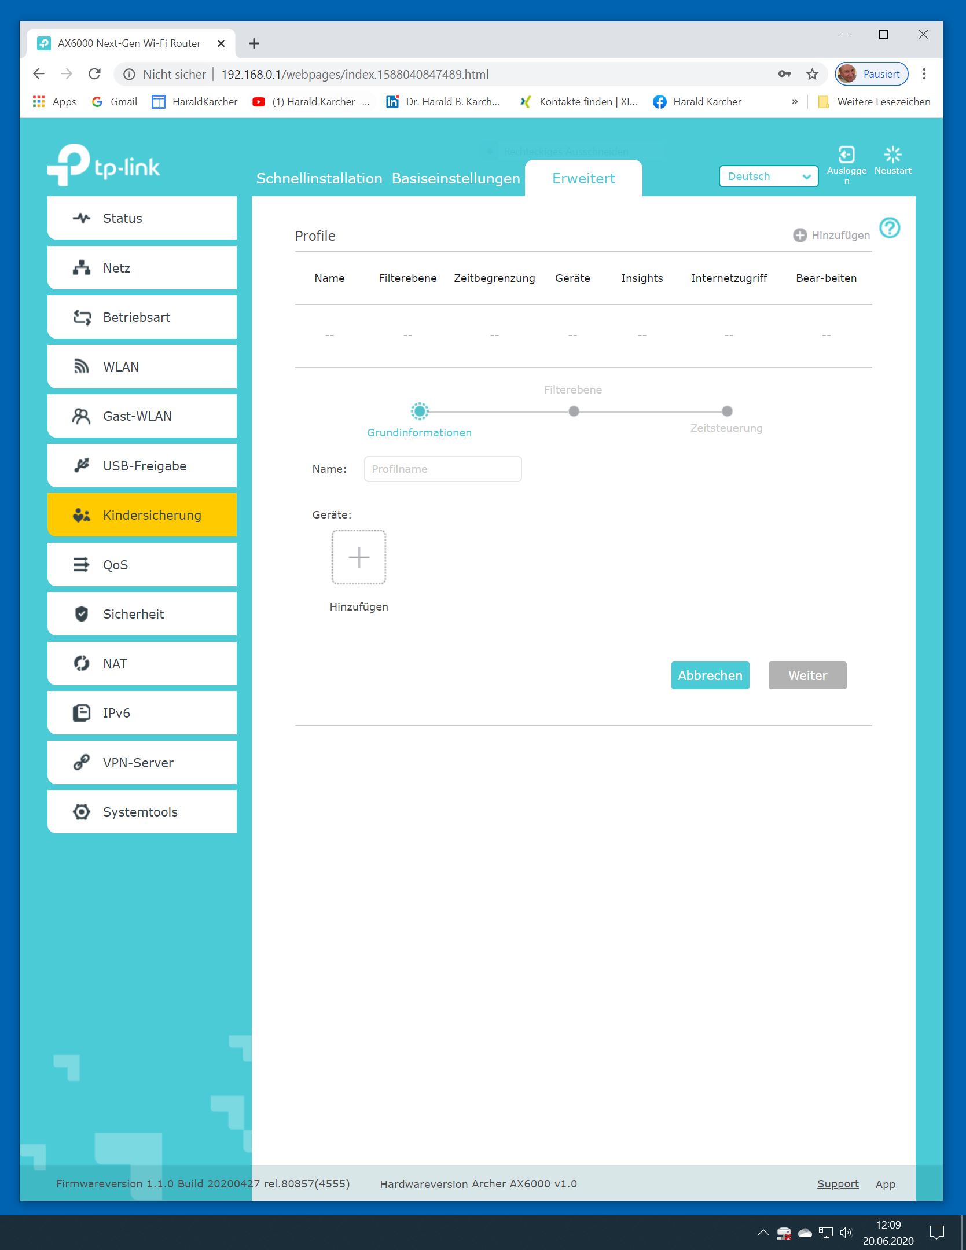This screenshot has height=1250, width=966.
Task: Open the language dropdown Deutsch
Action: 769,177
